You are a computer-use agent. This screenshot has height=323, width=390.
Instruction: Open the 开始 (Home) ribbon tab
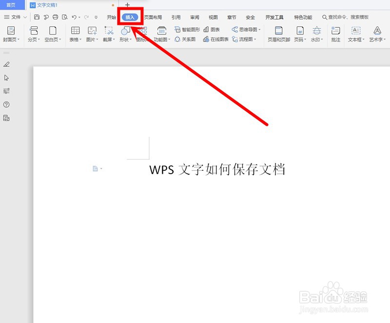[112, 17]
